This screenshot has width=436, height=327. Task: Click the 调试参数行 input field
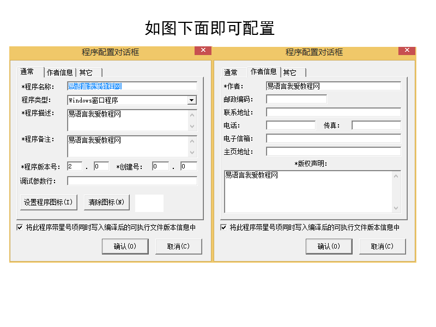(x=132, y=181)
